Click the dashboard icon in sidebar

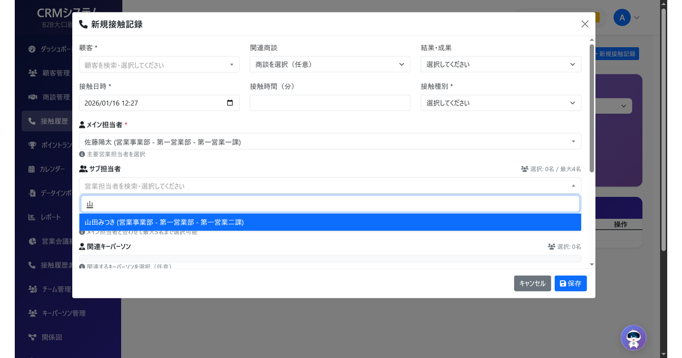[32, 49]
